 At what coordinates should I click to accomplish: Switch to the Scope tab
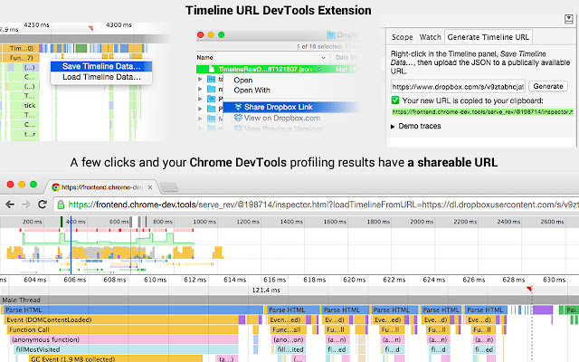click(x=402, y=37)
